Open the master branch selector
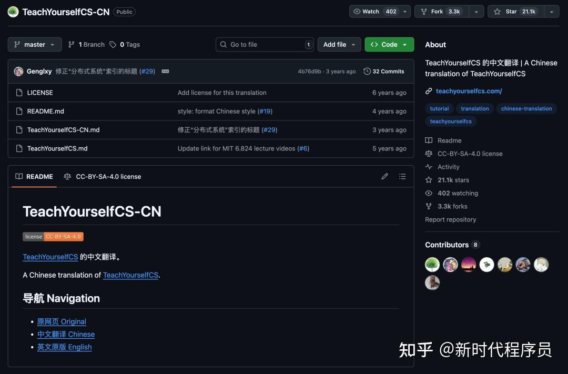Screen dimensions: 568x374 click(35, 45)
